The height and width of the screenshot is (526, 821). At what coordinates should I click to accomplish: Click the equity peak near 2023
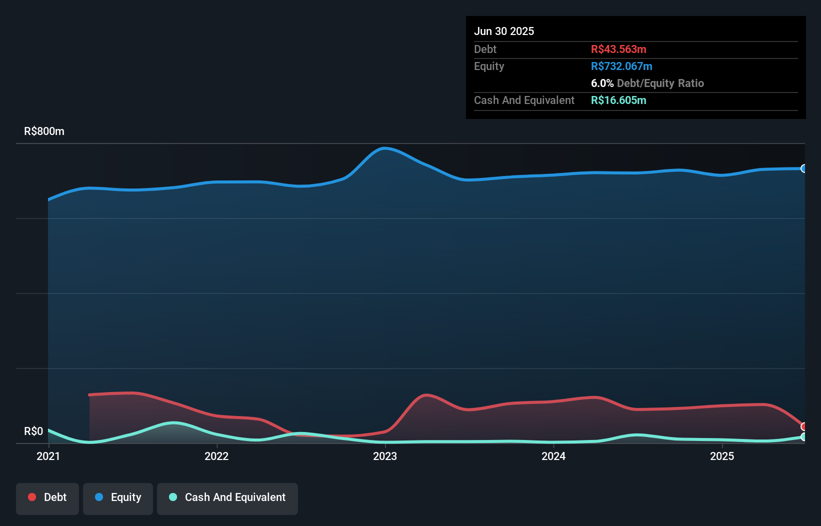384,148
